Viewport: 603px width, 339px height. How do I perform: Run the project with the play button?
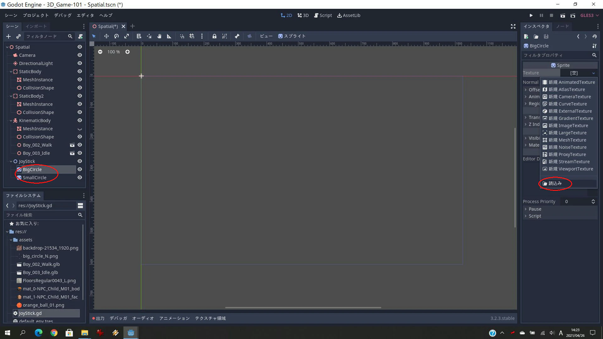[x=531, y=15]
